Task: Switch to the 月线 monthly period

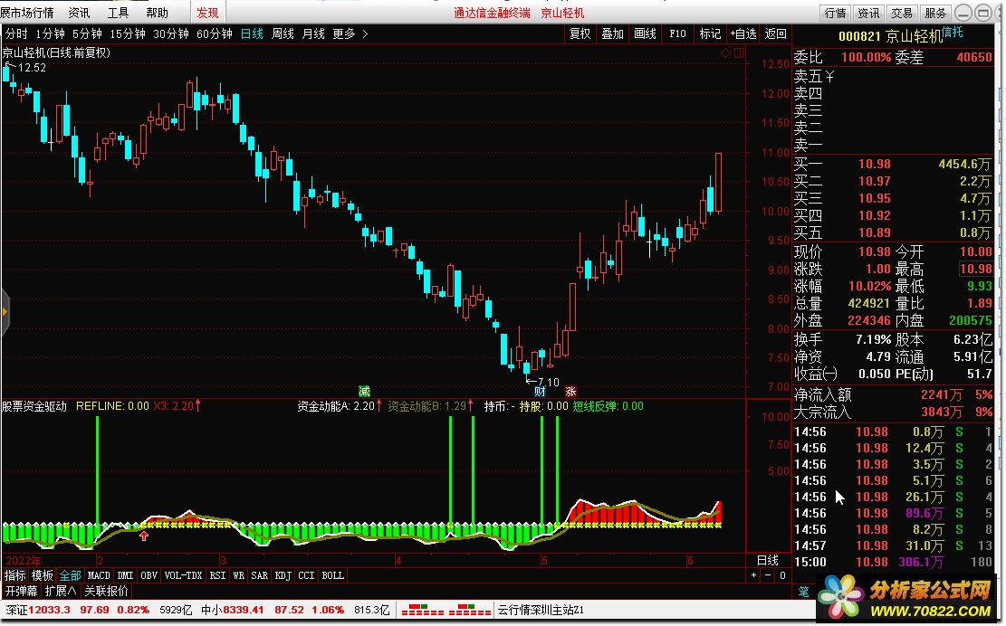Action: (313, 34)
